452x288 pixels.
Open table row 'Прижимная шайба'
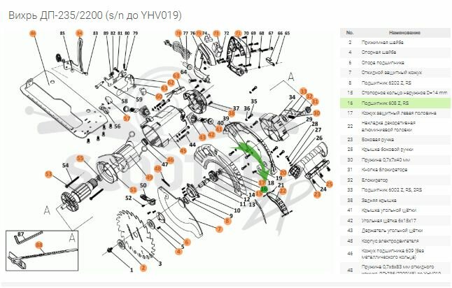pos(395,43)
